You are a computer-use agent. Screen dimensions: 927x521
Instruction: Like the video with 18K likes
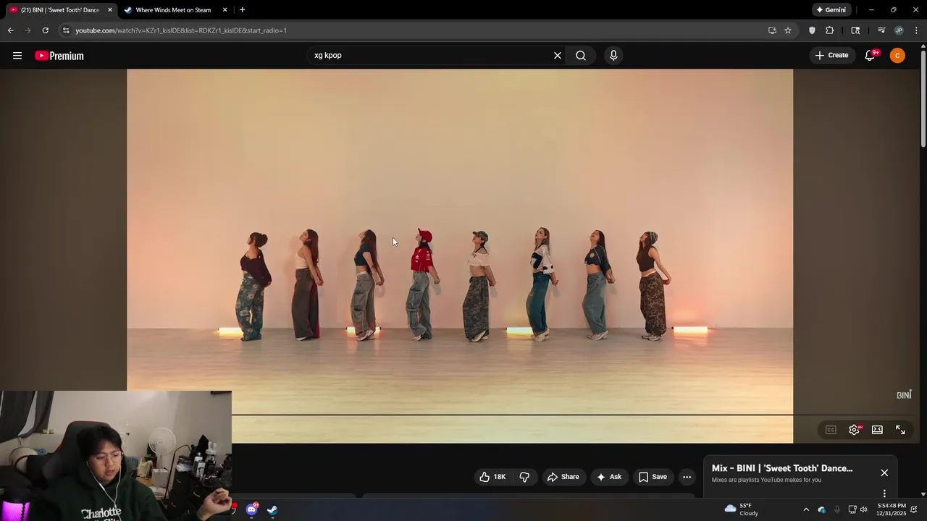pyautogui.click(x=492, y=477)
